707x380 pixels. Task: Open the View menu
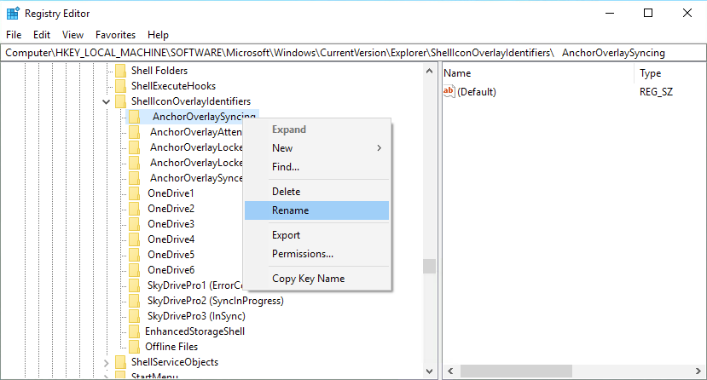[x=72, y=35]
